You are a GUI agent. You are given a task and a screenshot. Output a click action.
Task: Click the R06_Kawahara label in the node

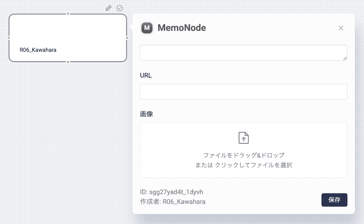click(38, 50)
